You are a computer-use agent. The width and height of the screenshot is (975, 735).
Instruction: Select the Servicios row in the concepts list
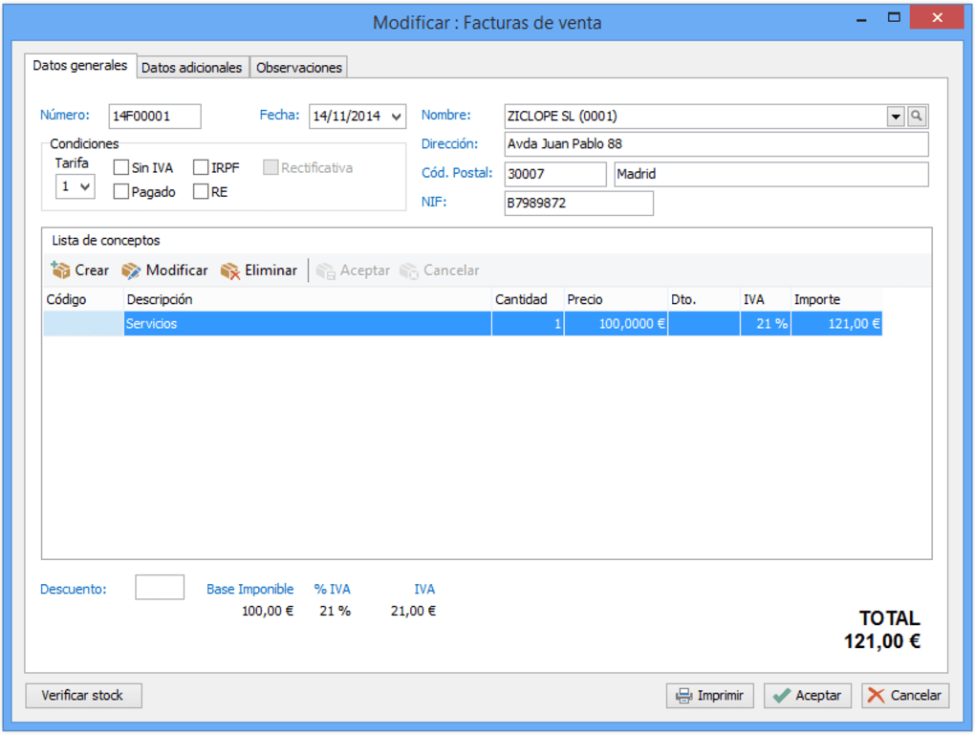[287, 323]
